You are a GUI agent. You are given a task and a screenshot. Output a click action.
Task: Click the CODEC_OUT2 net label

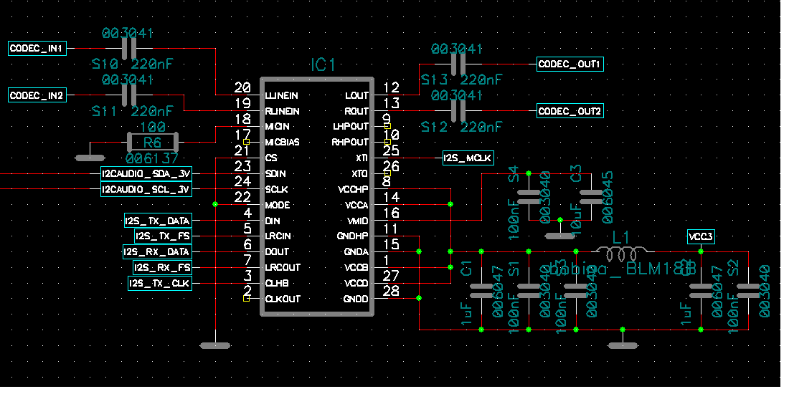tap(570, 111)
